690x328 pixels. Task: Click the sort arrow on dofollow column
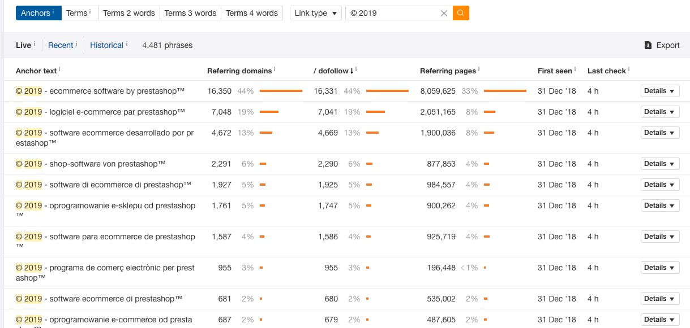pos(352,71)
